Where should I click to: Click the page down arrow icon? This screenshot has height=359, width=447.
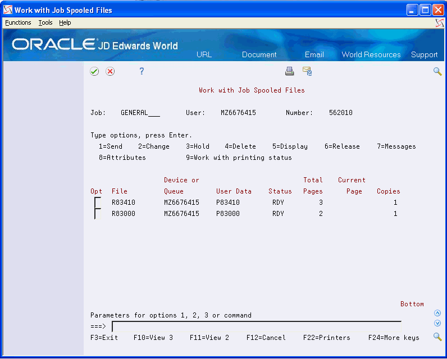tap(437, 323)
